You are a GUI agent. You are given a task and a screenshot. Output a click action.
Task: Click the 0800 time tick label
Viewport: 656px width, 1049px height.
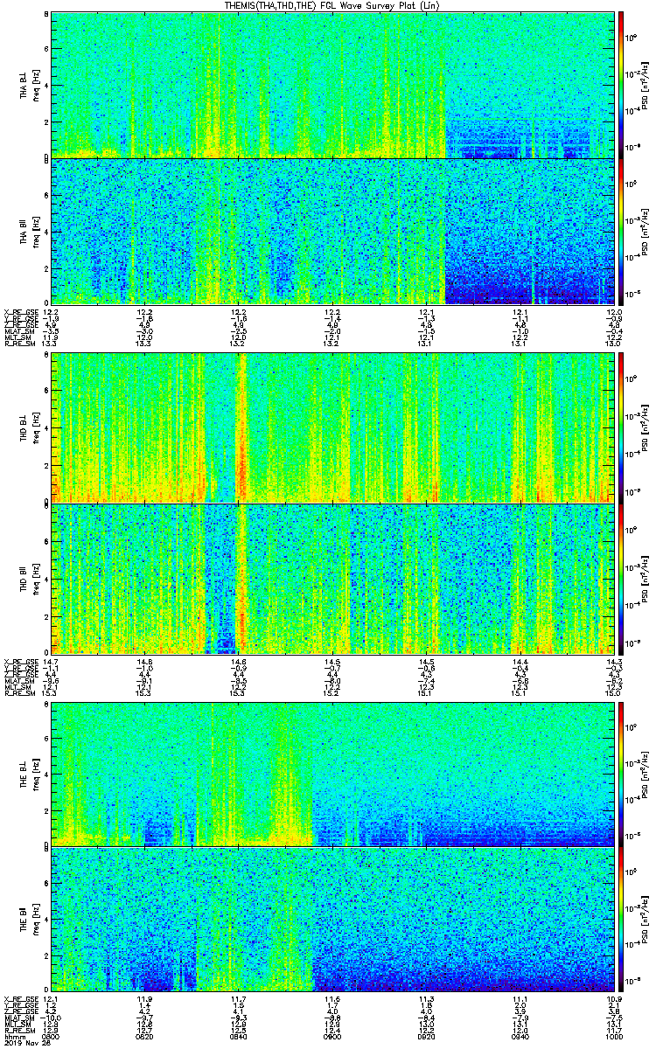(51, 1037)
